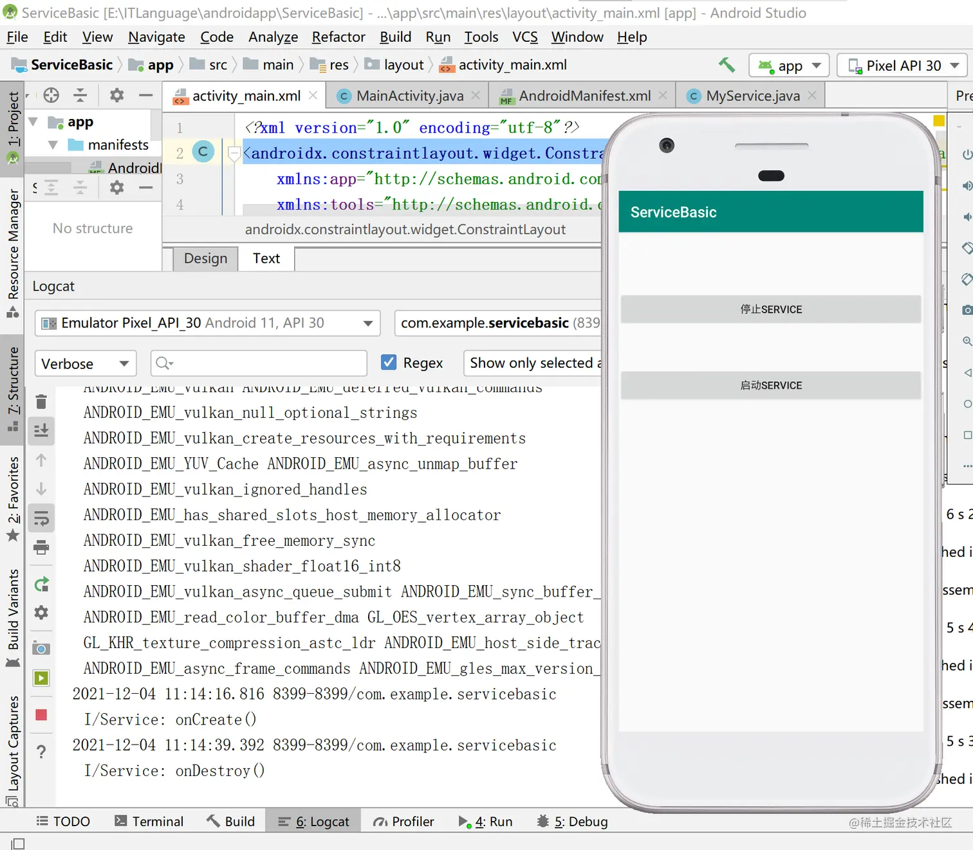This screenshot has height=850, width=973.
Task: Click emulator zoom magnifier icon
Action: [x=967, y=341]
